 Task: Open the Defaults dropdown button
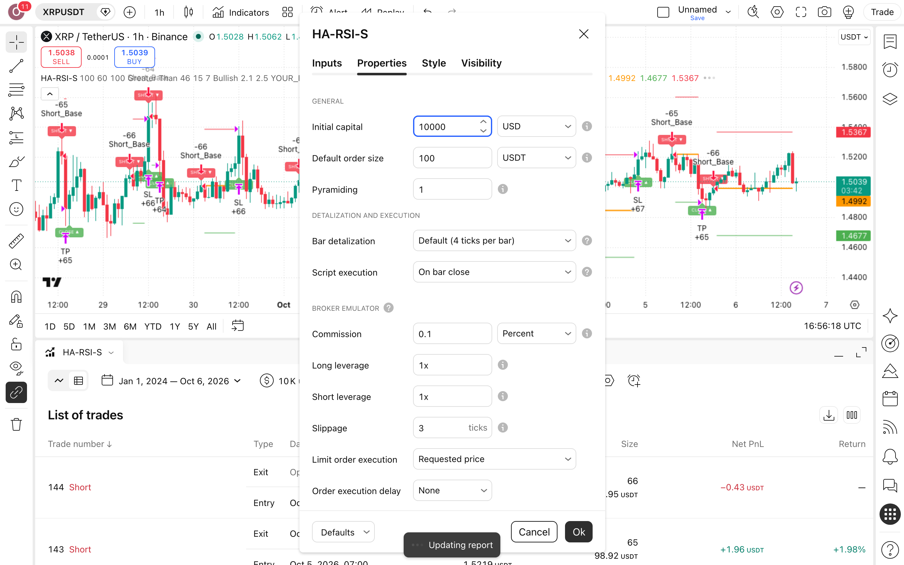click(x=343, y=532)
